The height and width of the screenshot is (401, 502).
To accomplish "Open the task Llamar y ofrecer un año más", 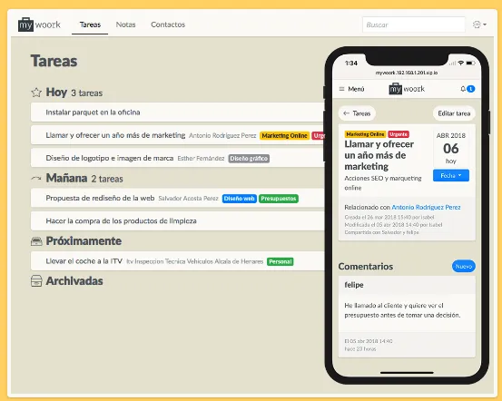I will pos(115,135).
